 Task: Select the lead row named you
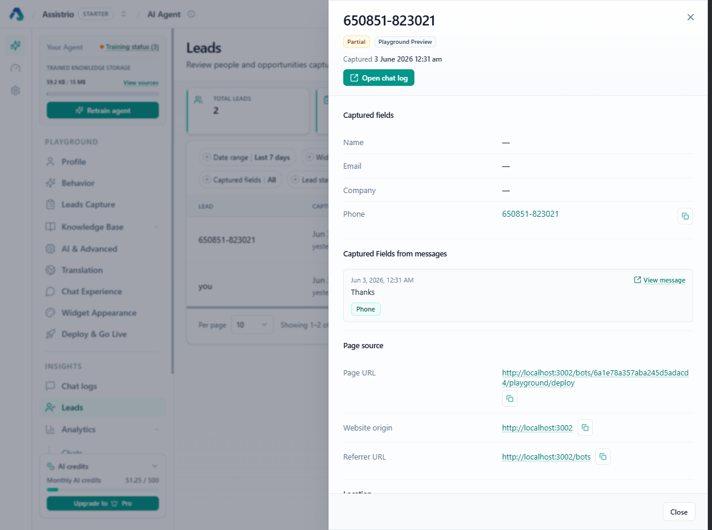tap(257, 286)
